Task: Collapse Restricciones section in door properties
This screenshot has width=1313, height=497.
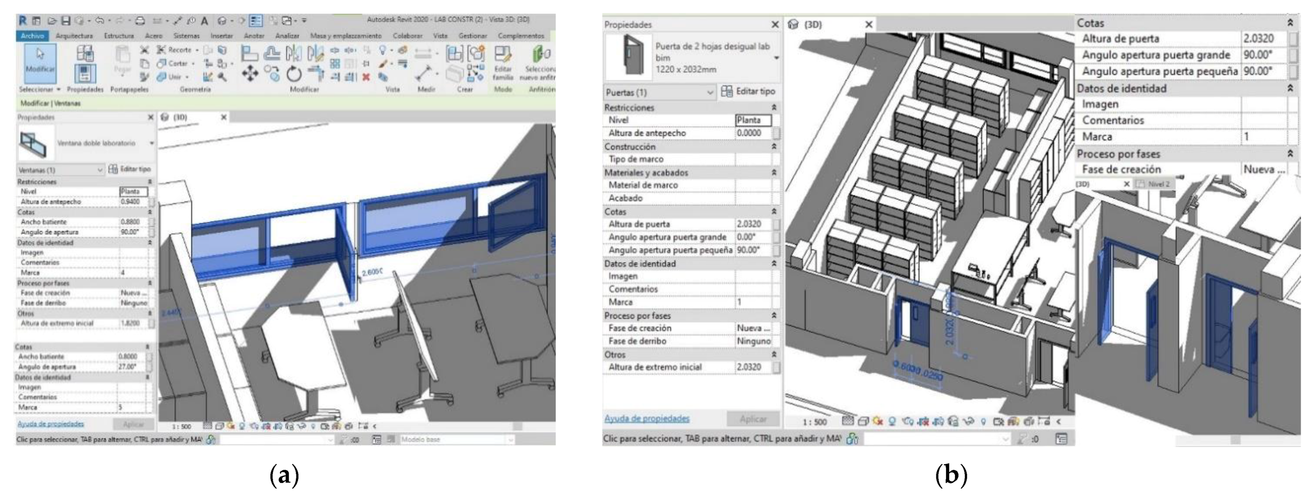Action: pos(774,108)
